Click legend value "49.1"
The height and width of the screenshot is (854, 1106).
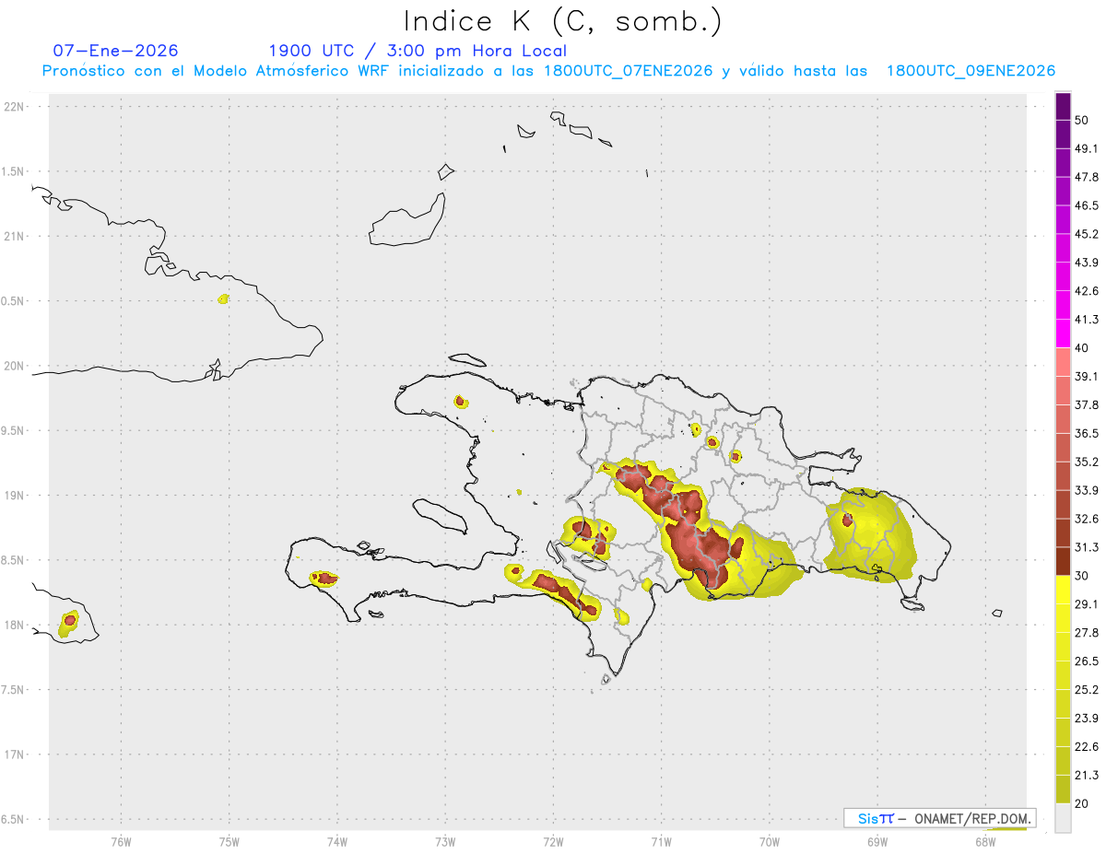(1087, 148)
